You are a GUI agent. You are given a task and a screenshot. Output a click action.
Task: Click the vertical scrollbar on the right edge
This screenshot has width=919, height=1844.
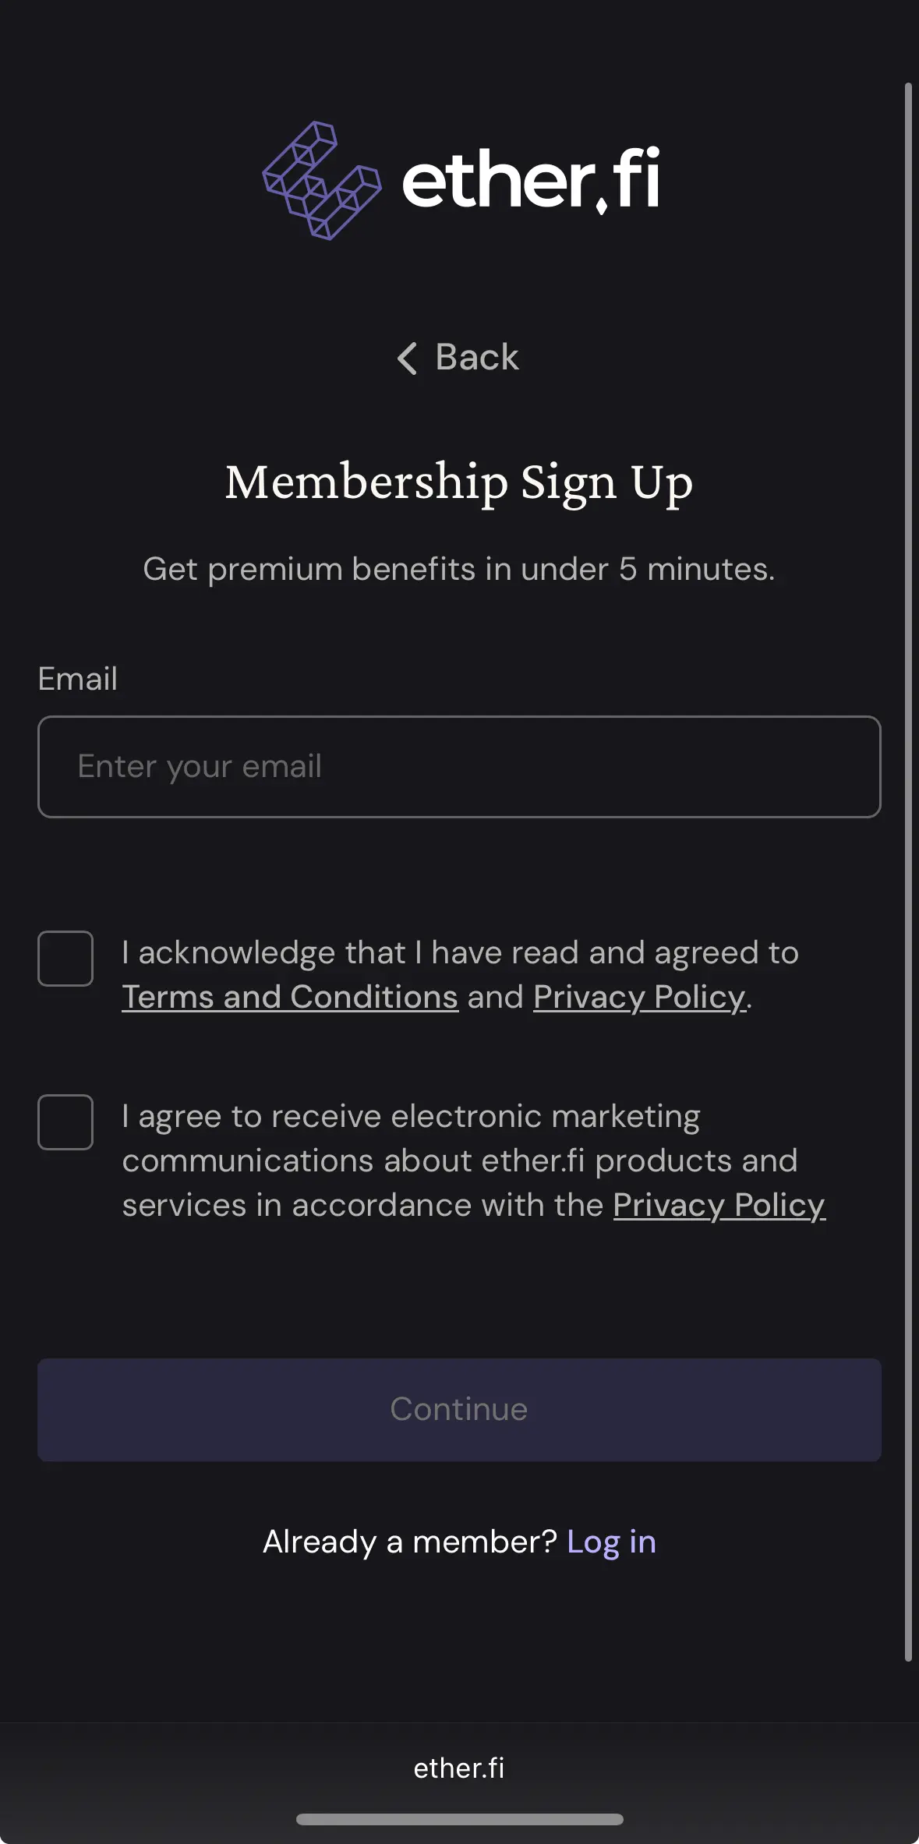(908, 872)
